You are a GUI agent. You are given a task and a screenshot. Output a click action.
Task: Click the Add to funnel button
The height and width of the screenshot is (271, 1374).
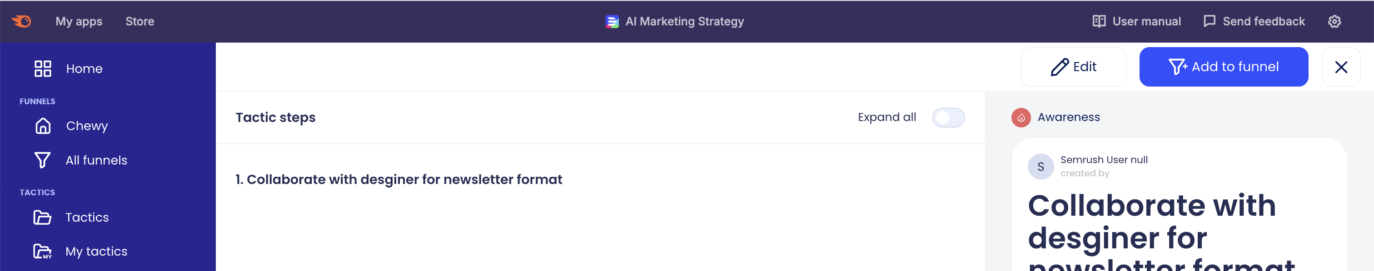click(1223, 67)
